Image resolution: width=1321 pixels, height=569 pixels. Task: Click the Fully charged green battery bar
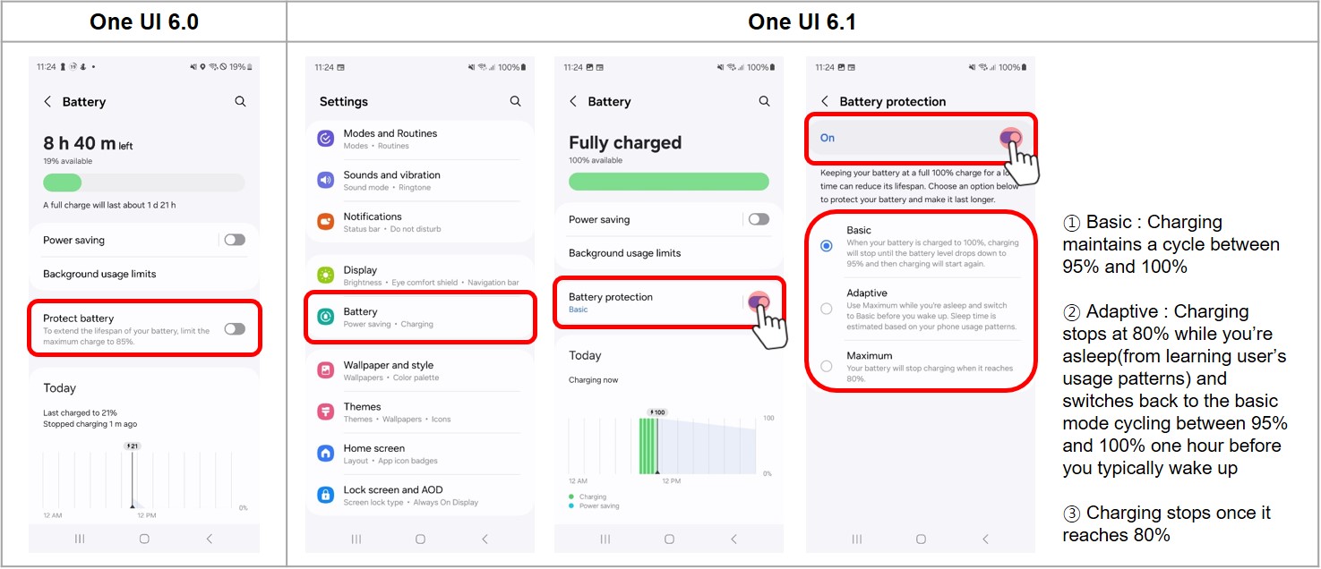(x=668, y=181)
